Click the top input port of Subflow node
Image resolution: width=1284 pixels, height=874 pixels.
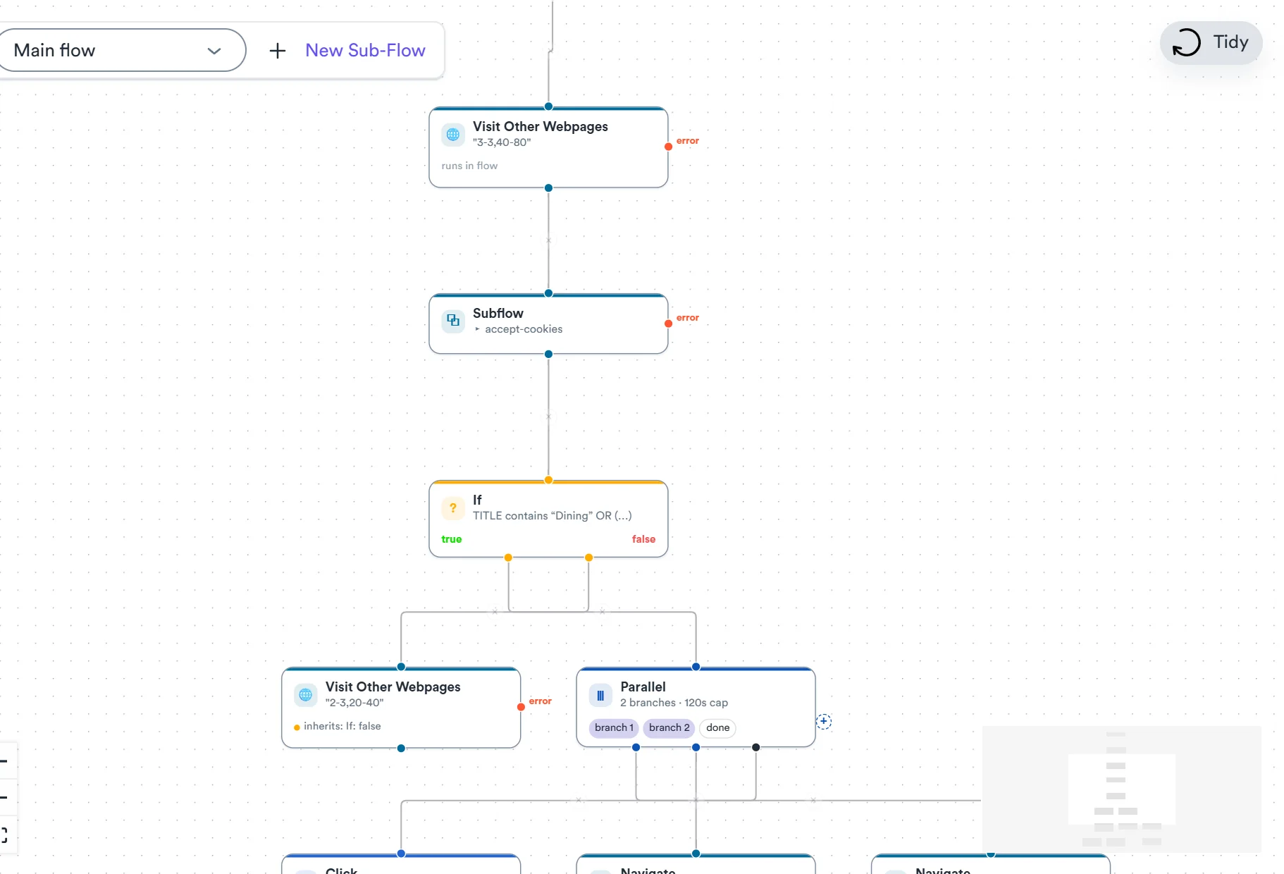pos(548,293)
